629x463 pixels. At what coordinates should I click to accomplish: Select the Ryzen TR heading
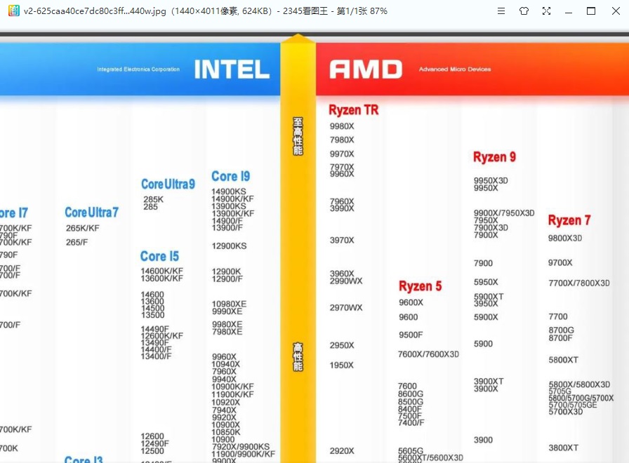click(x=353, y=110)
